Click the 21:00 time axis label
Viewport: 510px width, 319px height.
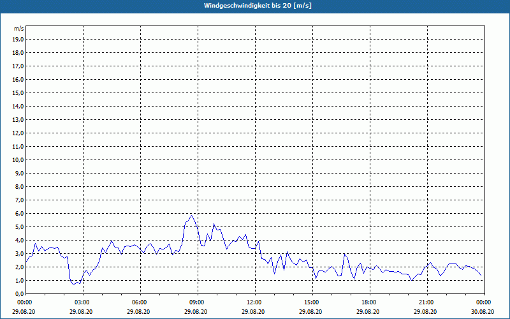[427, 302]
